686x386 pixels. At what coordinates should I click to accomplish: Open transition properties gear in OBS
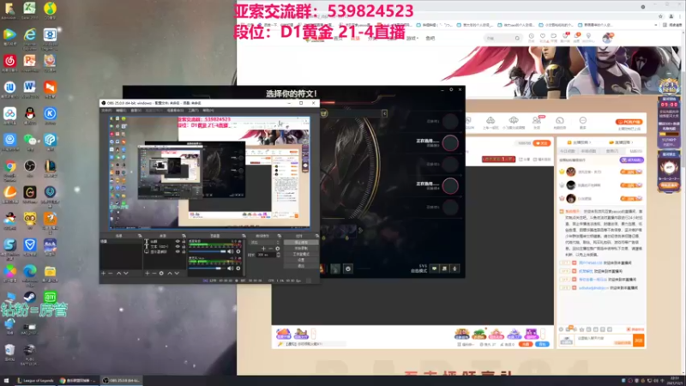277,249
